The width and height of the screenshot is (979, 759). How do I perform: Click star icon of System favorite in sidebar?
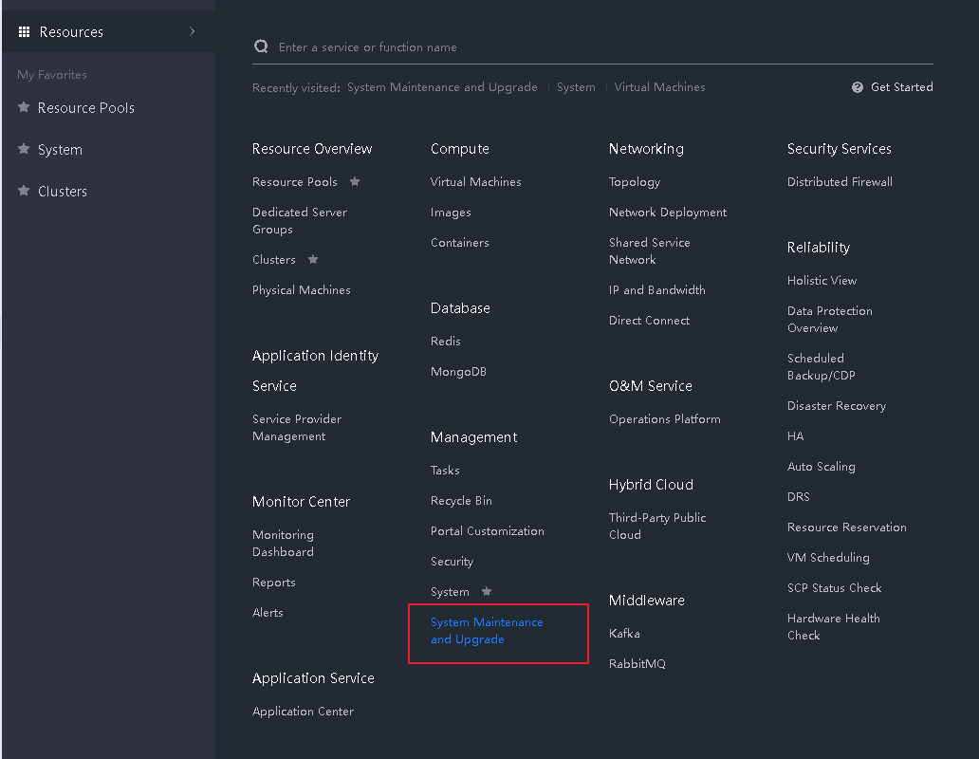pyautogui.click(x=24, y=149)
